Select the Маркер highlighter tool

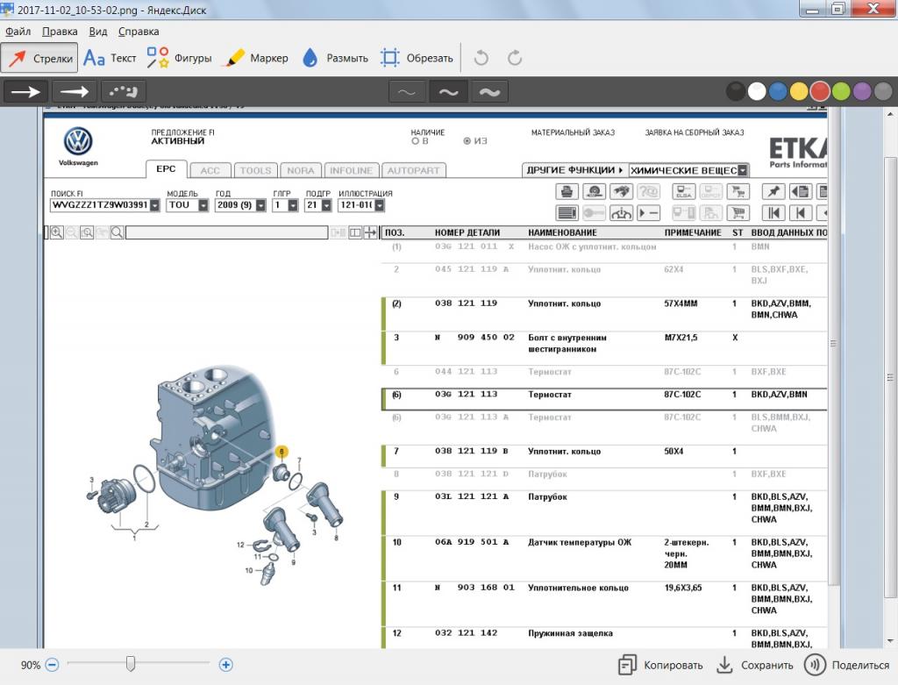point(257,58)
